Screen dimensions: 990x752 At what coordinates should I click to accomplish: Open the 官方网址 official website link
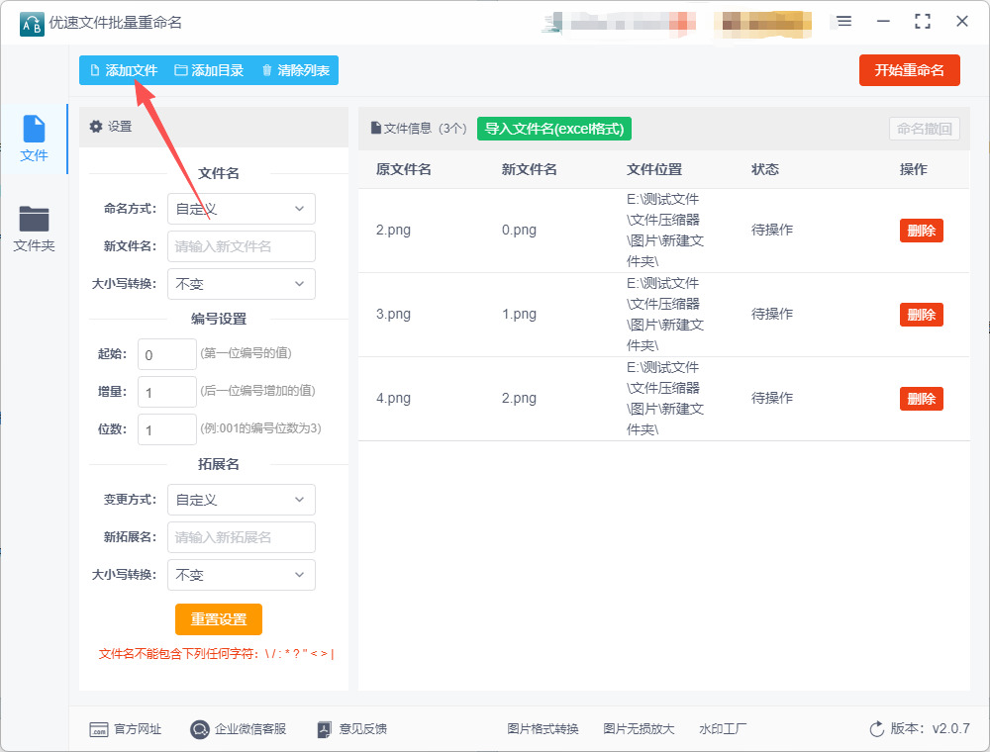click(126, 729)
